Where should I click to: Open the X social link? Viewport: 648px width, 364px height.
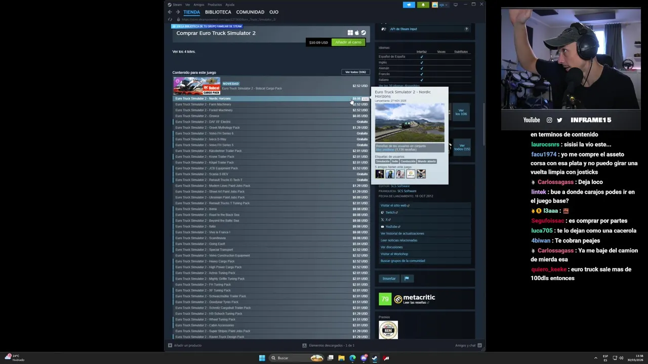[386, 219]
